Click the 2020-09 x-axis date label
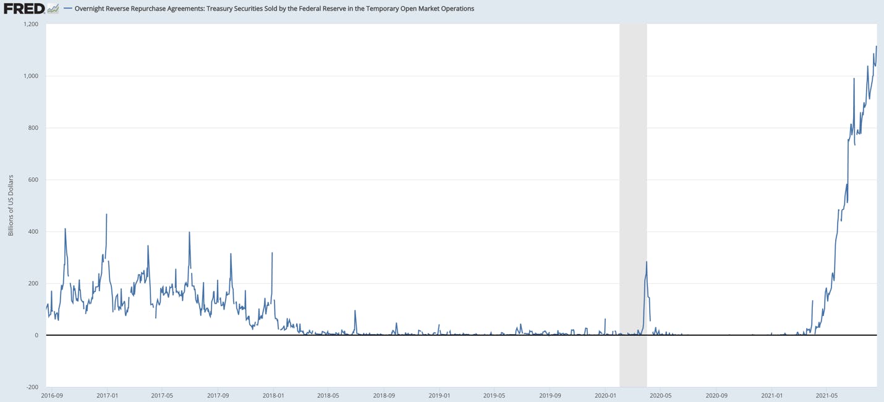 716,395
